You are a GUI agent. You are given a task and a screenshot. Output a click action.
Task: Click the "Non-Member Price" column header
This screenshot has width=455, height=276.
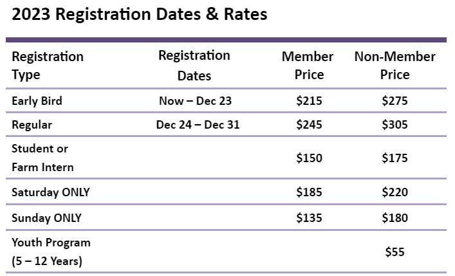(395, 65)
